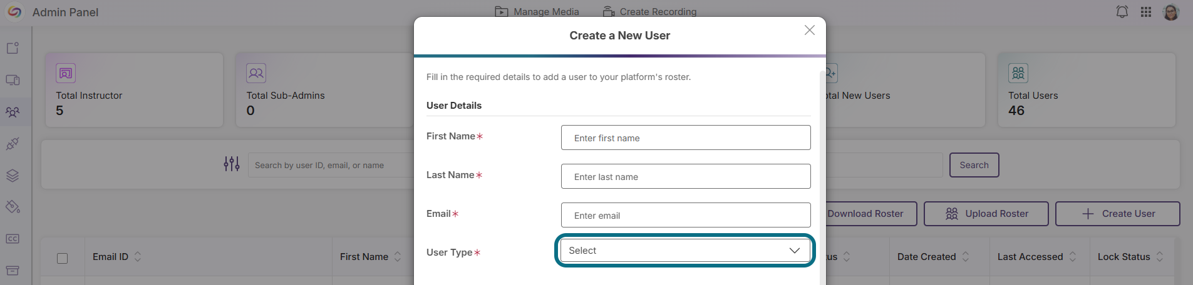Open the devices sidebar icon

pyautogui.click(x=13, y=80)
